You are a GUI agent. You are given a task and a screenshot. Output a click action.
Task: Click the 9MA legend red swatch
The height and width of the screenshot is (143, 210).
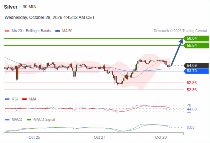point(24,99)
